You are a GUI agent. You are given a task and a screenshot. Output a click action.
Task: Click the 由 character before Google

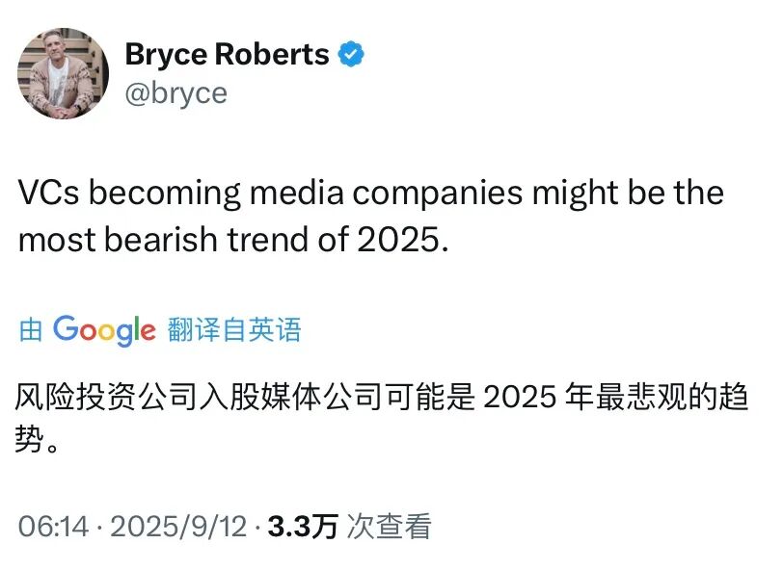point(31,330)
